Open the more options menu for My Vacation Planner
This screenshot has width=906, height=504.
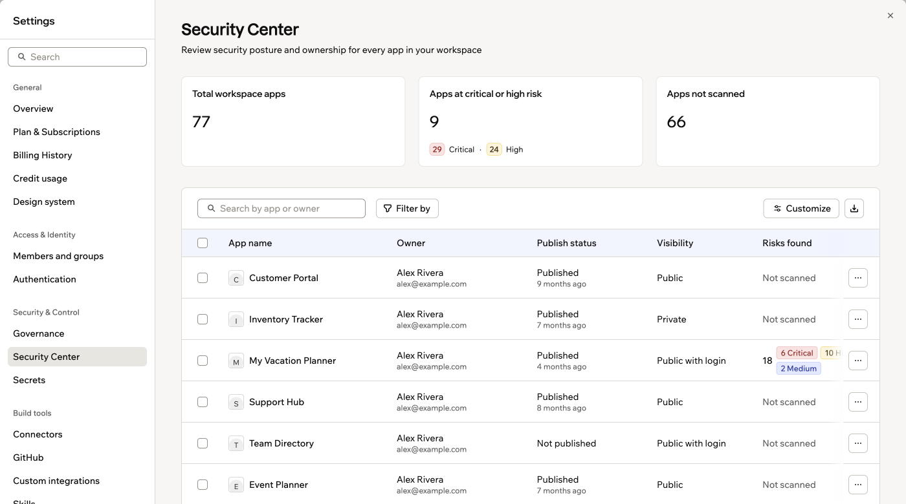coord(858,361)
